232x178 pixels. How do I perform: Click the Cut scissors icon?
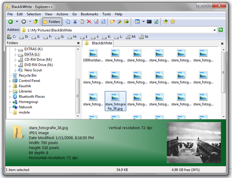click(x=75, y=22)
